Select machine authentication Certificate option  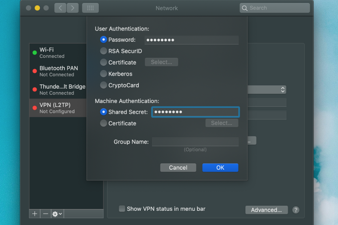104,123
